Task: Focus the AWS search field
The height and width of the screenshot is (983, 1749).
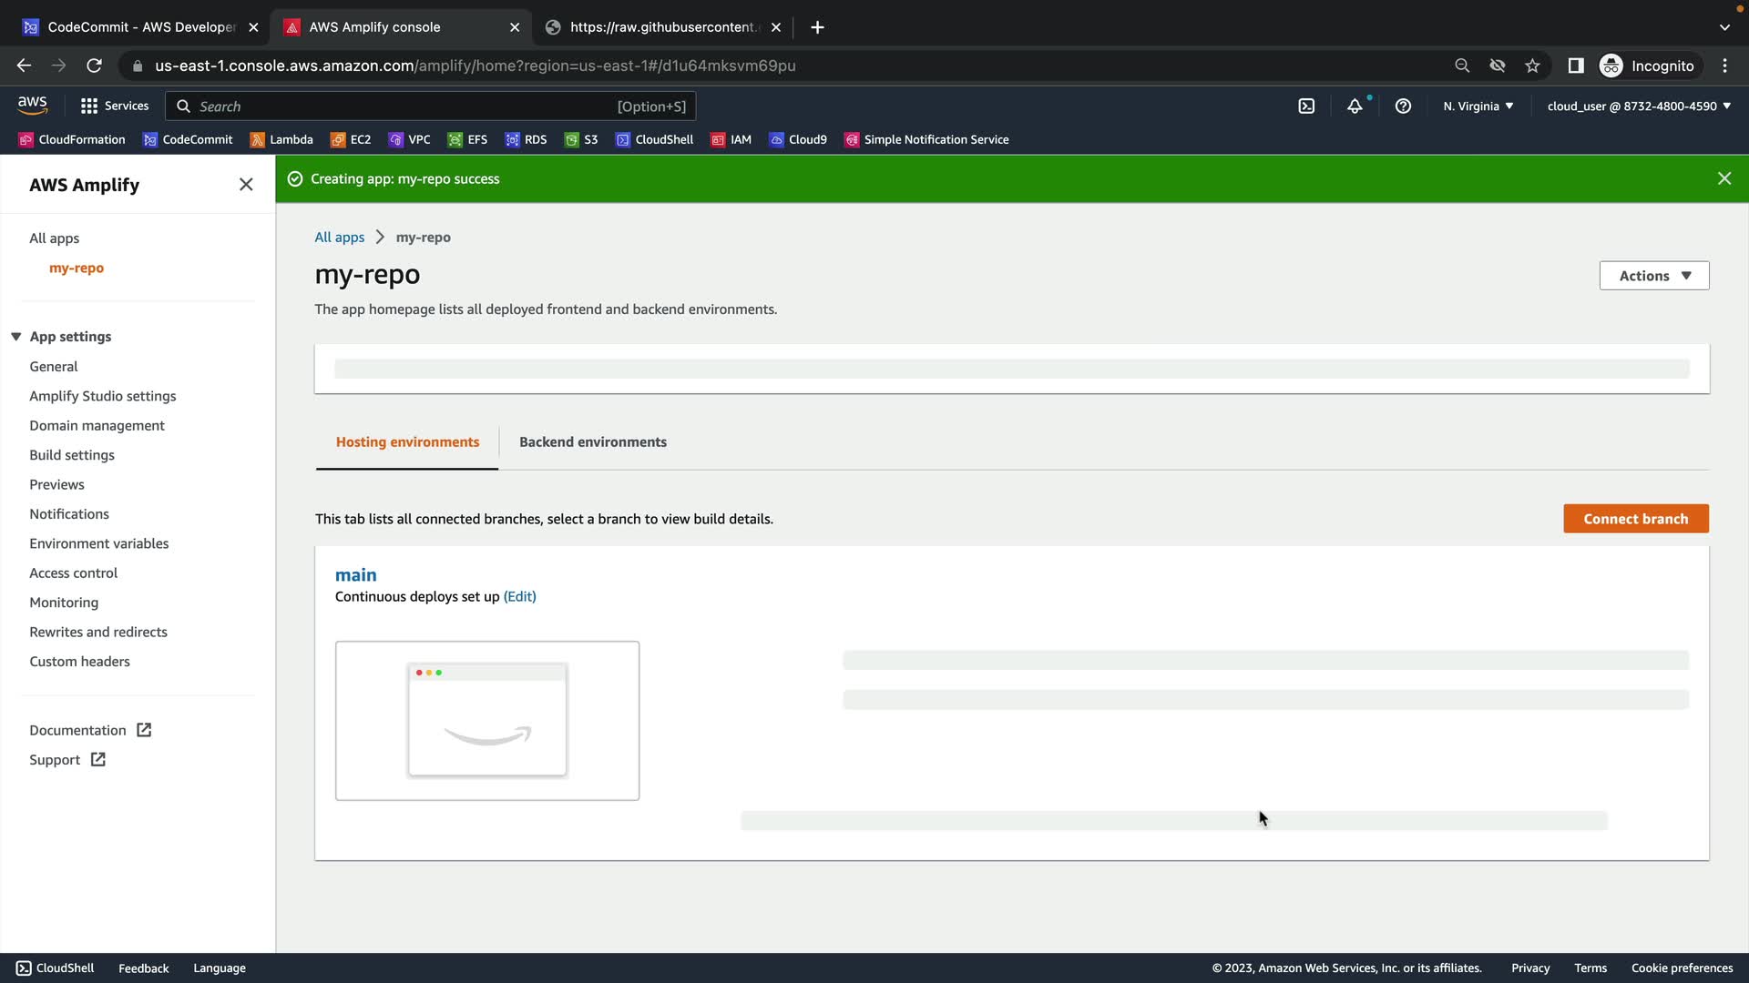Action: pyautogui.click(x=401, y=106)
